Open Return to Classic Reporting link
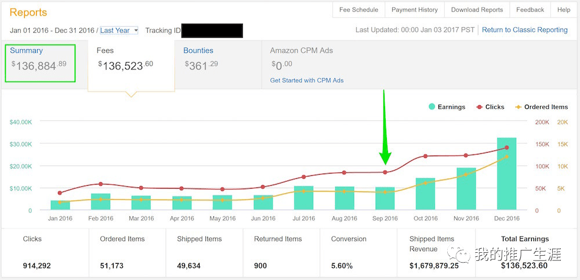Screen dimensions: 580x280 [524, 30]
